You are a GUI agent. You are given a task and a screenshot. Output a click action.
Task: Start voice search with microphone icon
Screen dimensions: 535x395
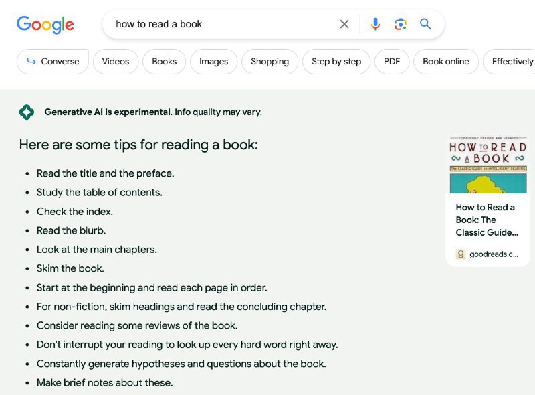coord(375,24)
